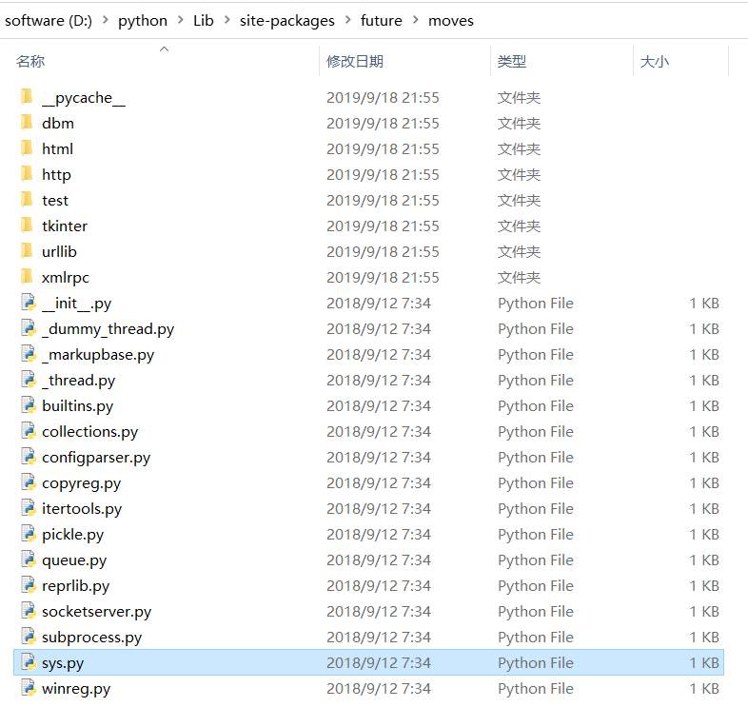Click the subprocess.py file icon

[x=29, y=638]
